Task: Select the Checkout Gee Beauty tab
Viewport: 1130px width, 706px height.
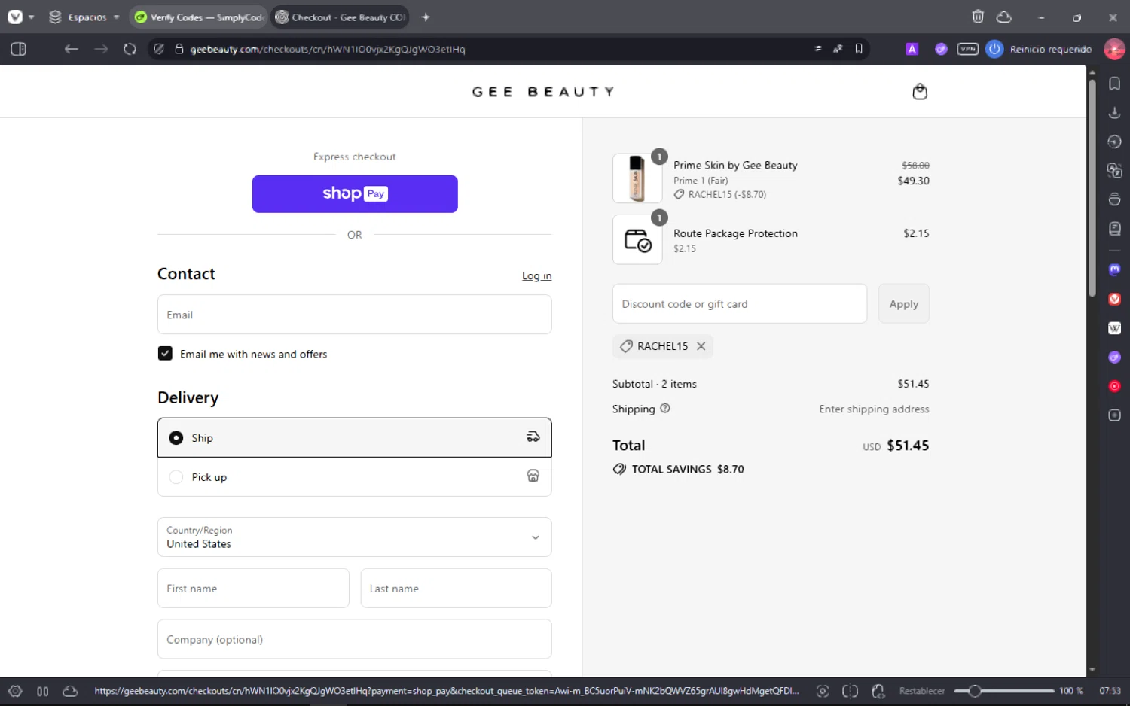Action: tap(341, 17)
